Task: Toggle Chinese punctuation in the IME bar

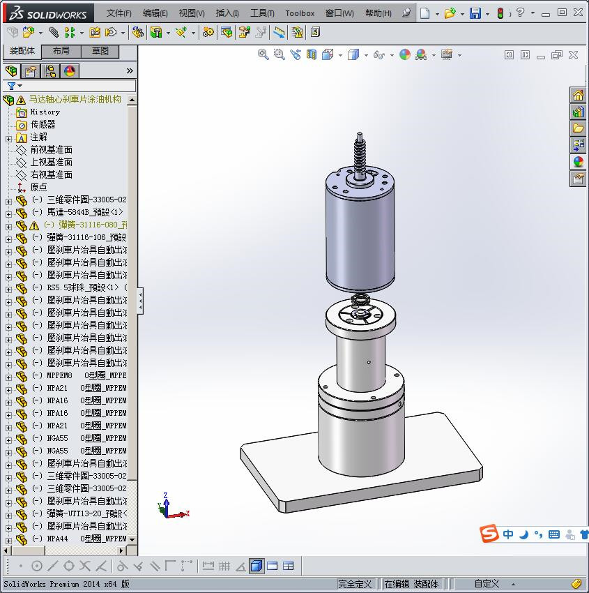Action: [x=538, y=534]
